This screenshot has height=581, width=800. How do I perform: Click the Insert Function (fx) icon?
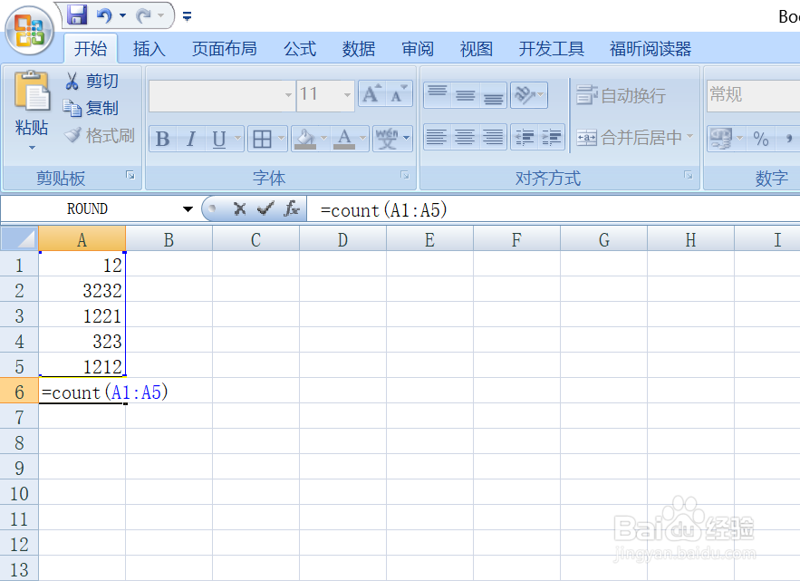290,208
